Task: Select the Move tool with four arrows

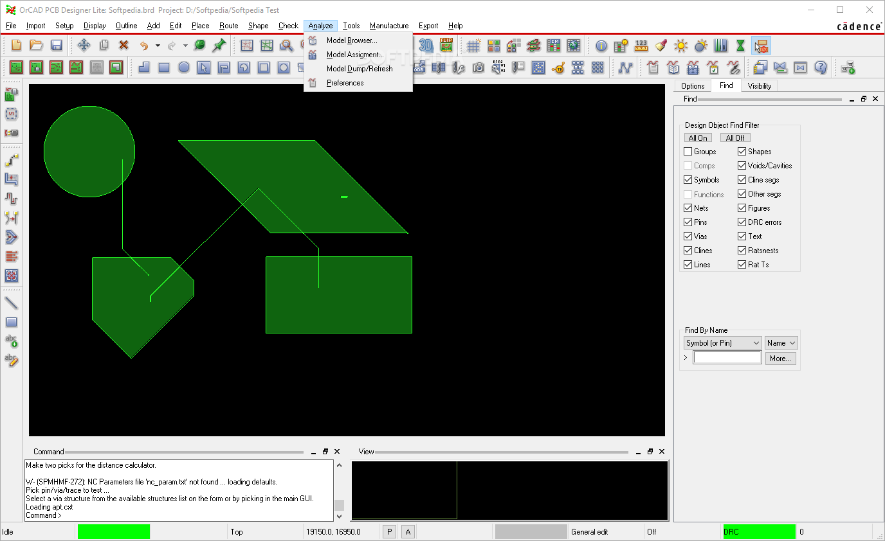Action: click(84, 45)
